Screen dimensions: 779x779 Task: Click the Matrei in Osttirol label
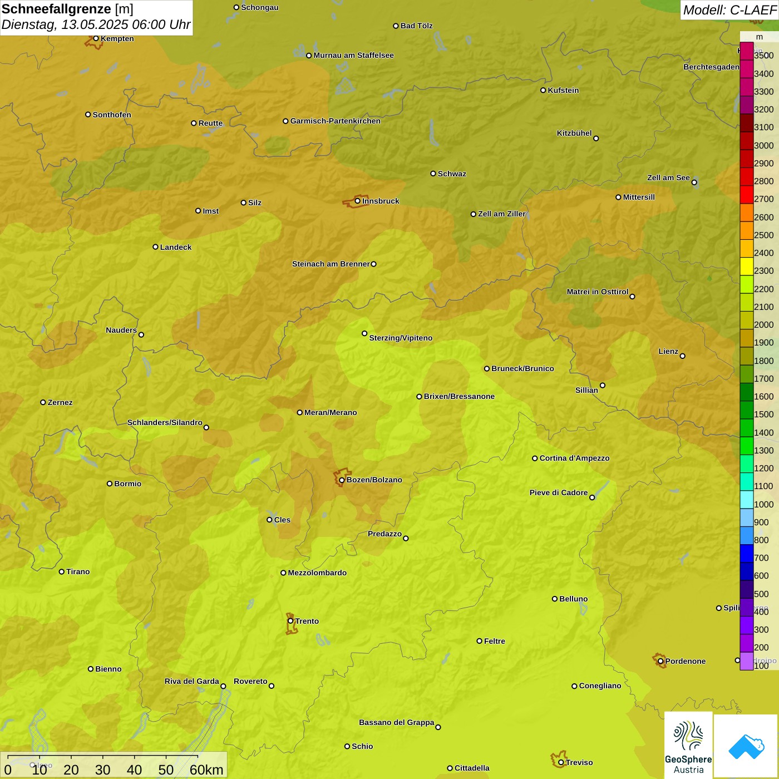[x=598, y=292]
